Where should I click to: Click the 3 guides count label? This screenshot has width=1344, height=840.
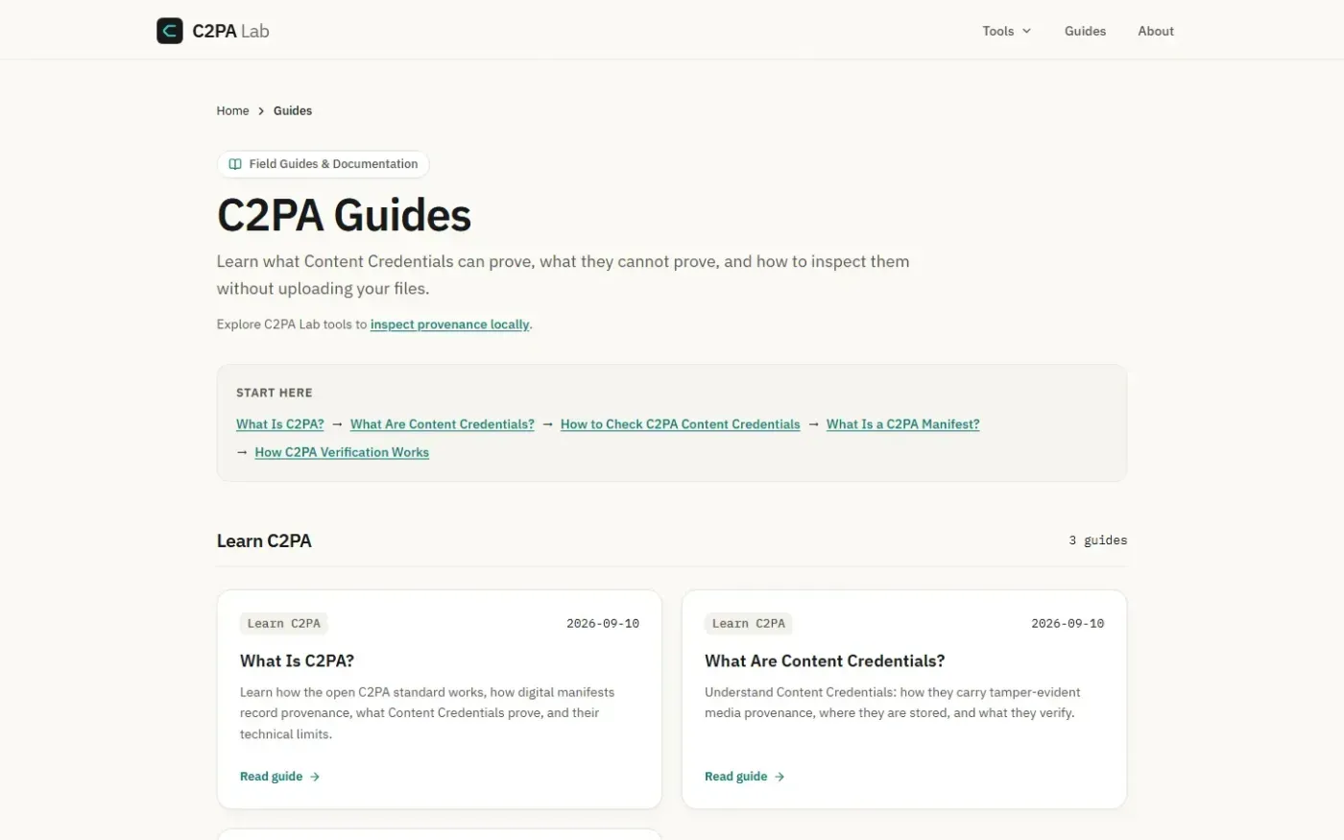(x=1098, y=540)
